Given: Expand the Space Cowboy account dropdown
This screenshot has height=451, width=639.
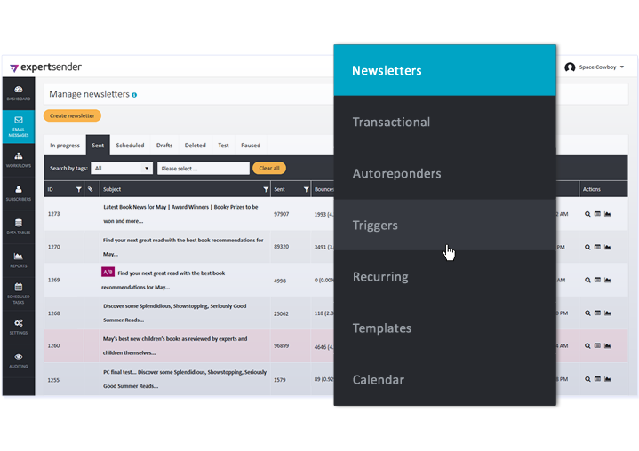Looking at the screenshot, I should pyautogui.click(x=622, y=67).
